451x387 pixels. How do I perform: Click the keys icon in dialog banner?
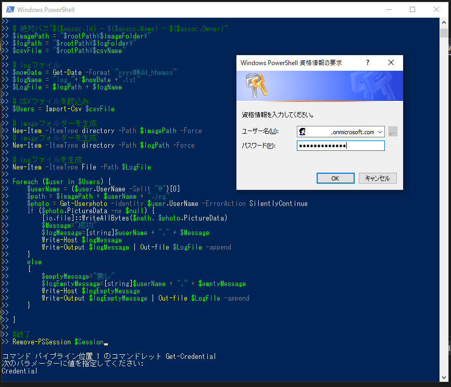(x=256, y=85)
